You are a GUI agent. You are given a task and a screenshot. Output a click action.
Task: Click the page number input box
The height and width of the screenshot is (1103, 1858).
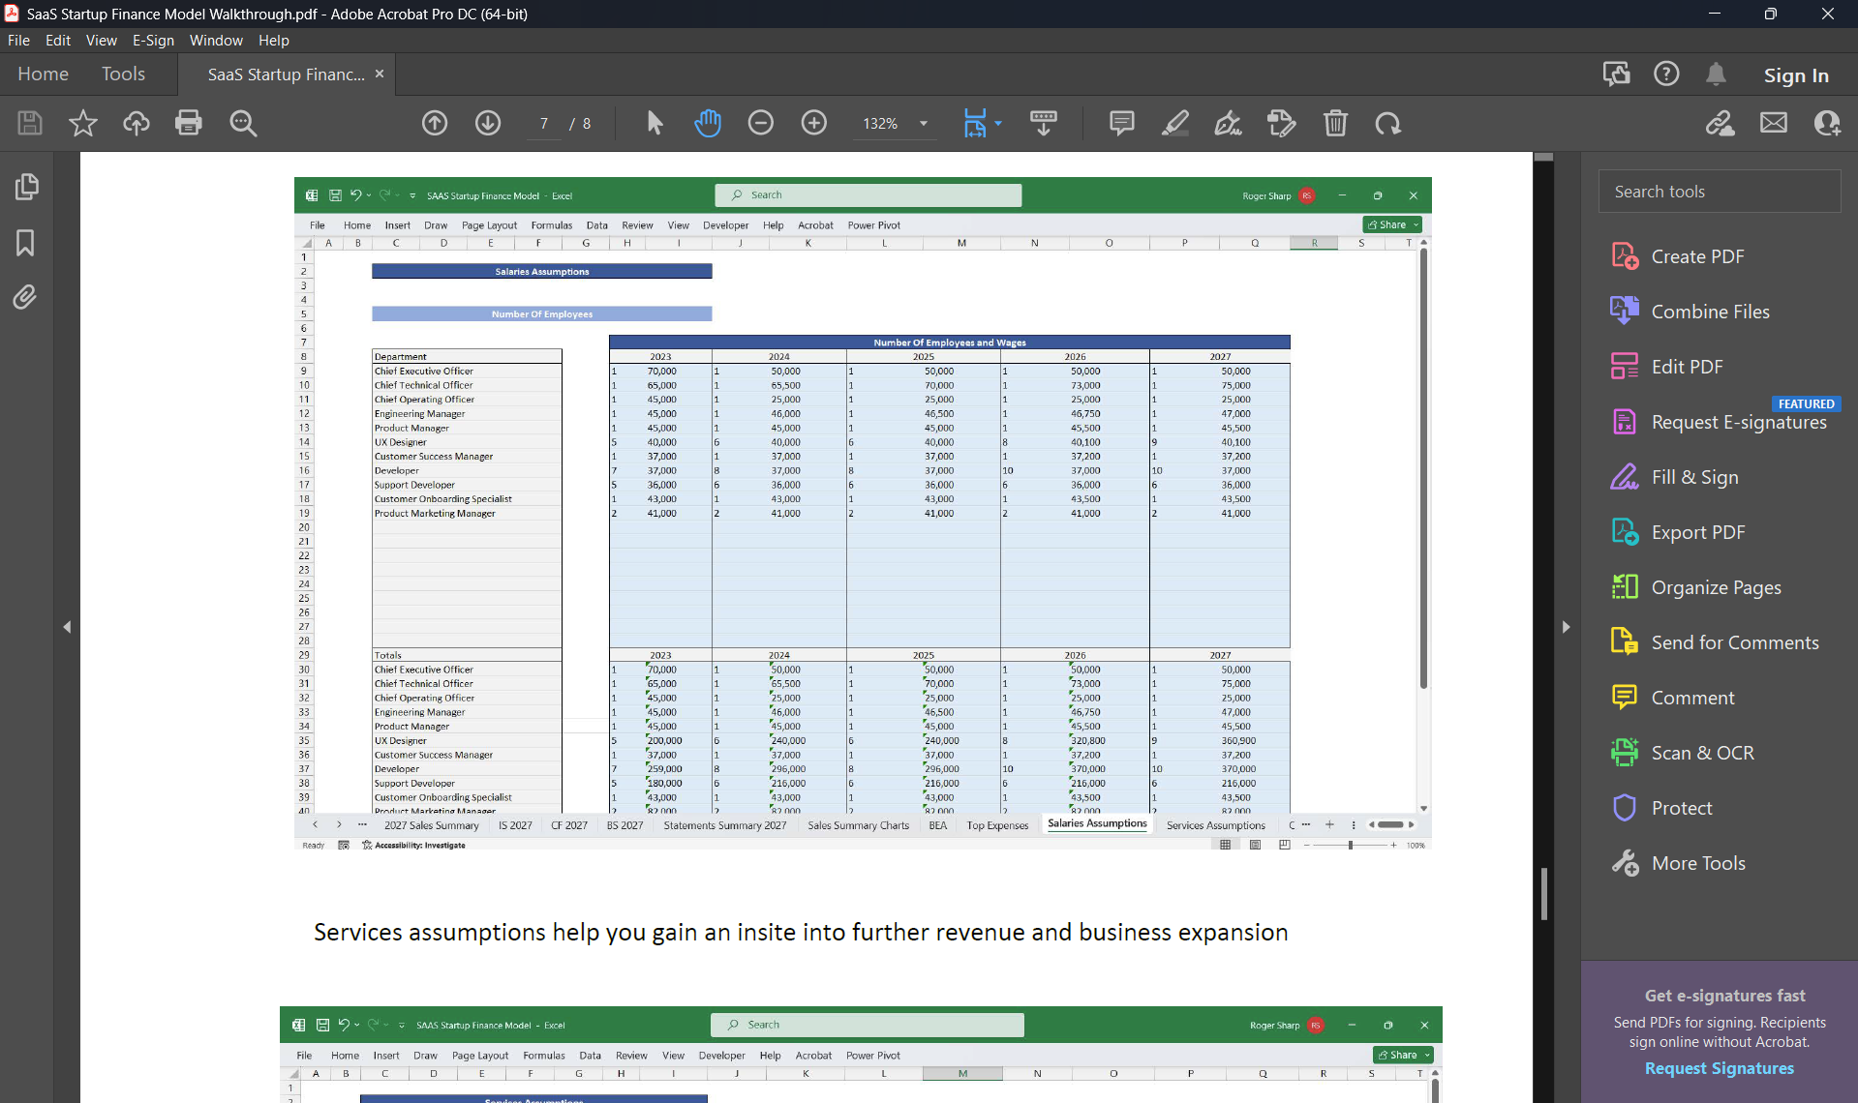[x=544, y=124]
